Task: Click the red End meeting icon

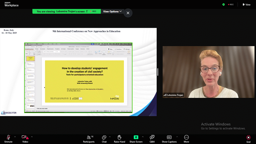Action: click(x=248, y=137)
